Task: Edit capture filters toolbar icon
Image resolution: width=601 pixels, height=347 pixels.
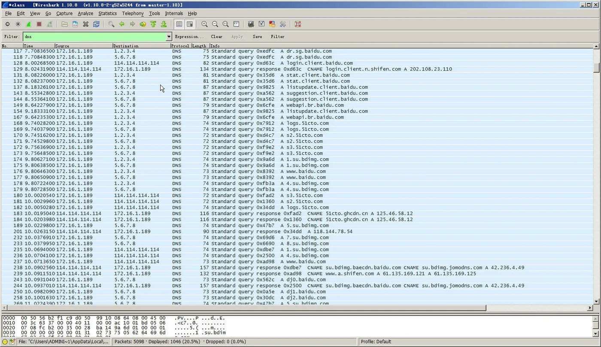Action: (251, 24)
